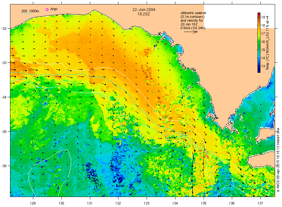282x207 pixels.
Task: Click the velocity reference arrow in the legend
Action: (x=191, y=32)
